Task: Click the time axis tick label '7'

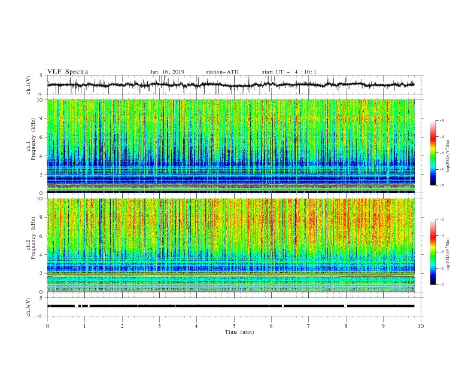Action: click(309, 326)
